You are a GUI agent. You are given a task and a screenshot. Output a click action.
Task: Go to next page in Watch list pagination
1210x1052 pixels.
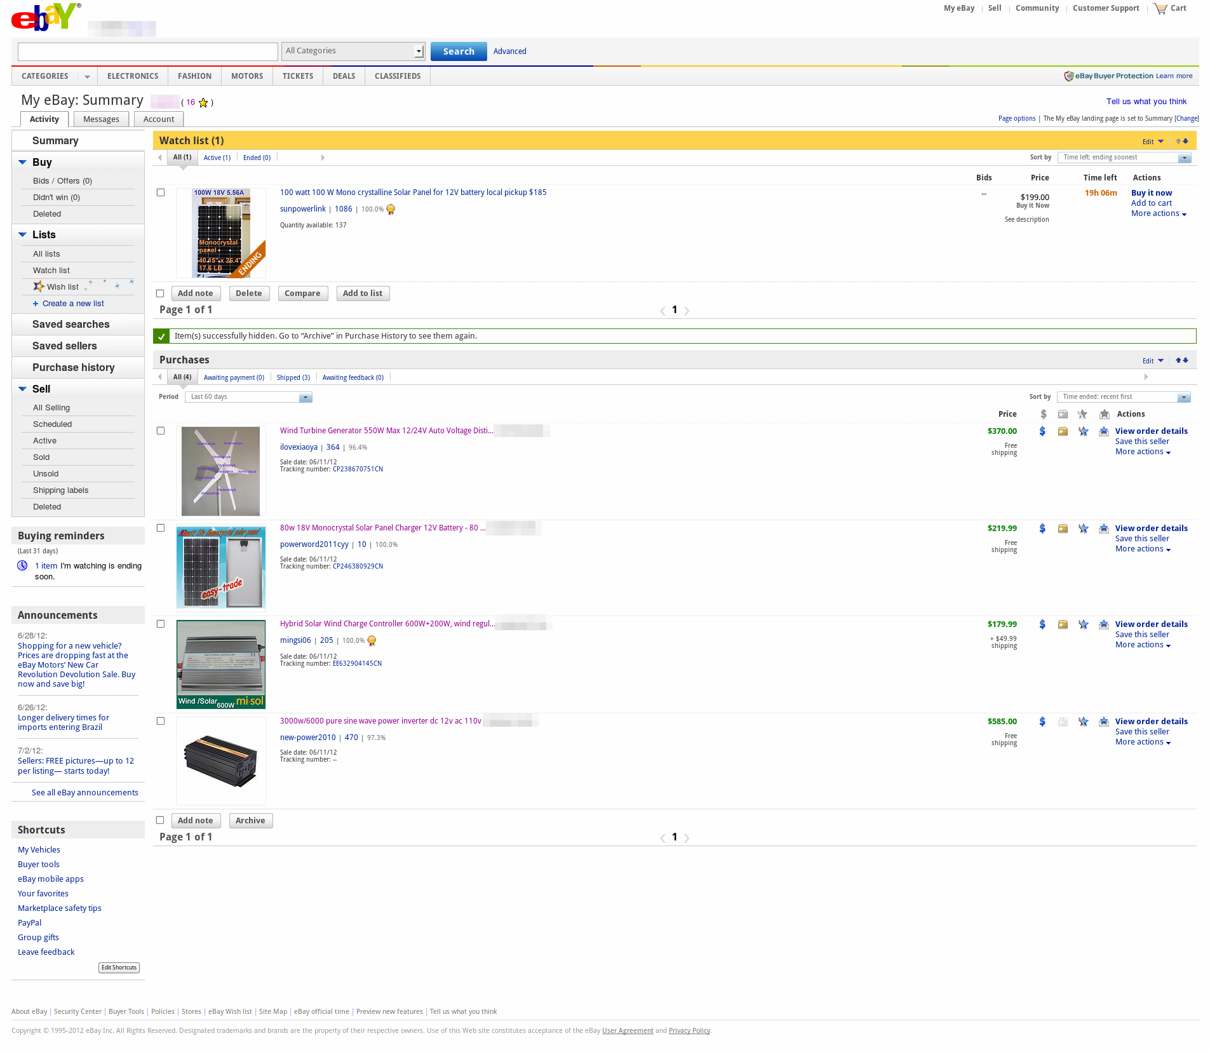click(x=687, y=311)
